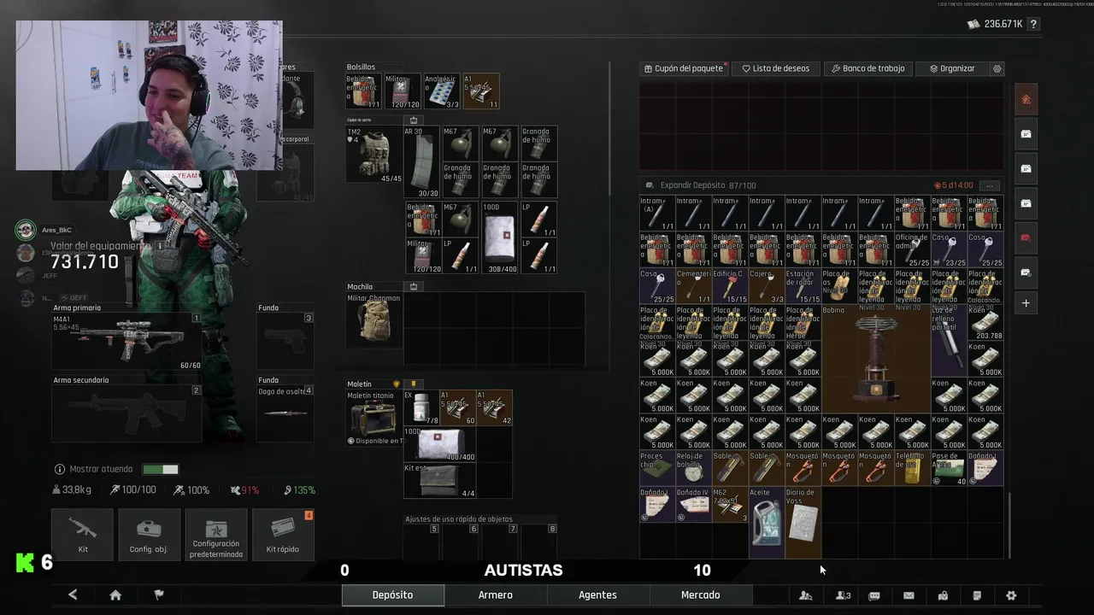Click the add storage plus icon
The image size is (1094, 615).
1026,303
